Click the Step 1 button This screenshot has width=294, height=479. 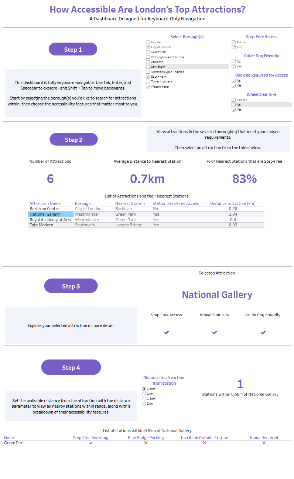(x=73, y=50)
